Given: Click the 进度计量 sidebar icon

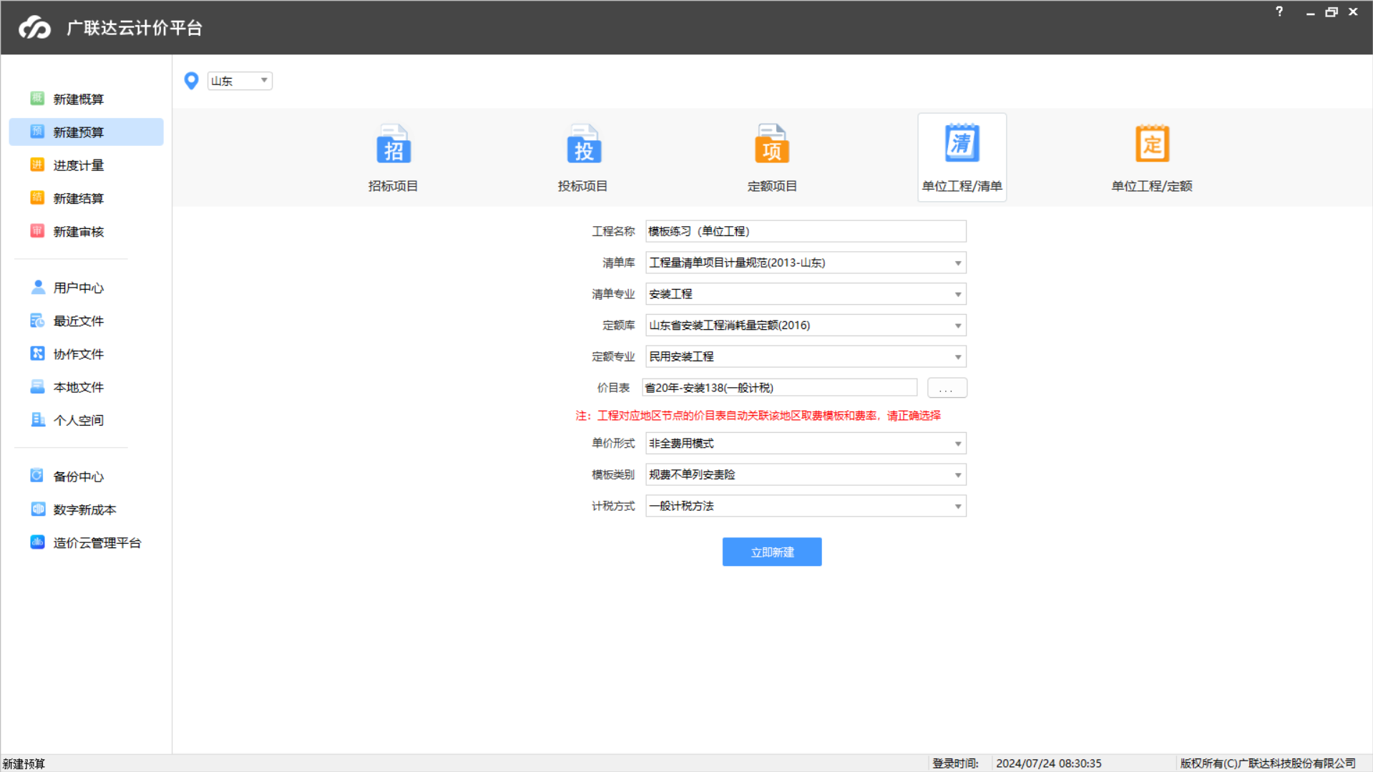Looking at the screenshot, I should 37,165.
